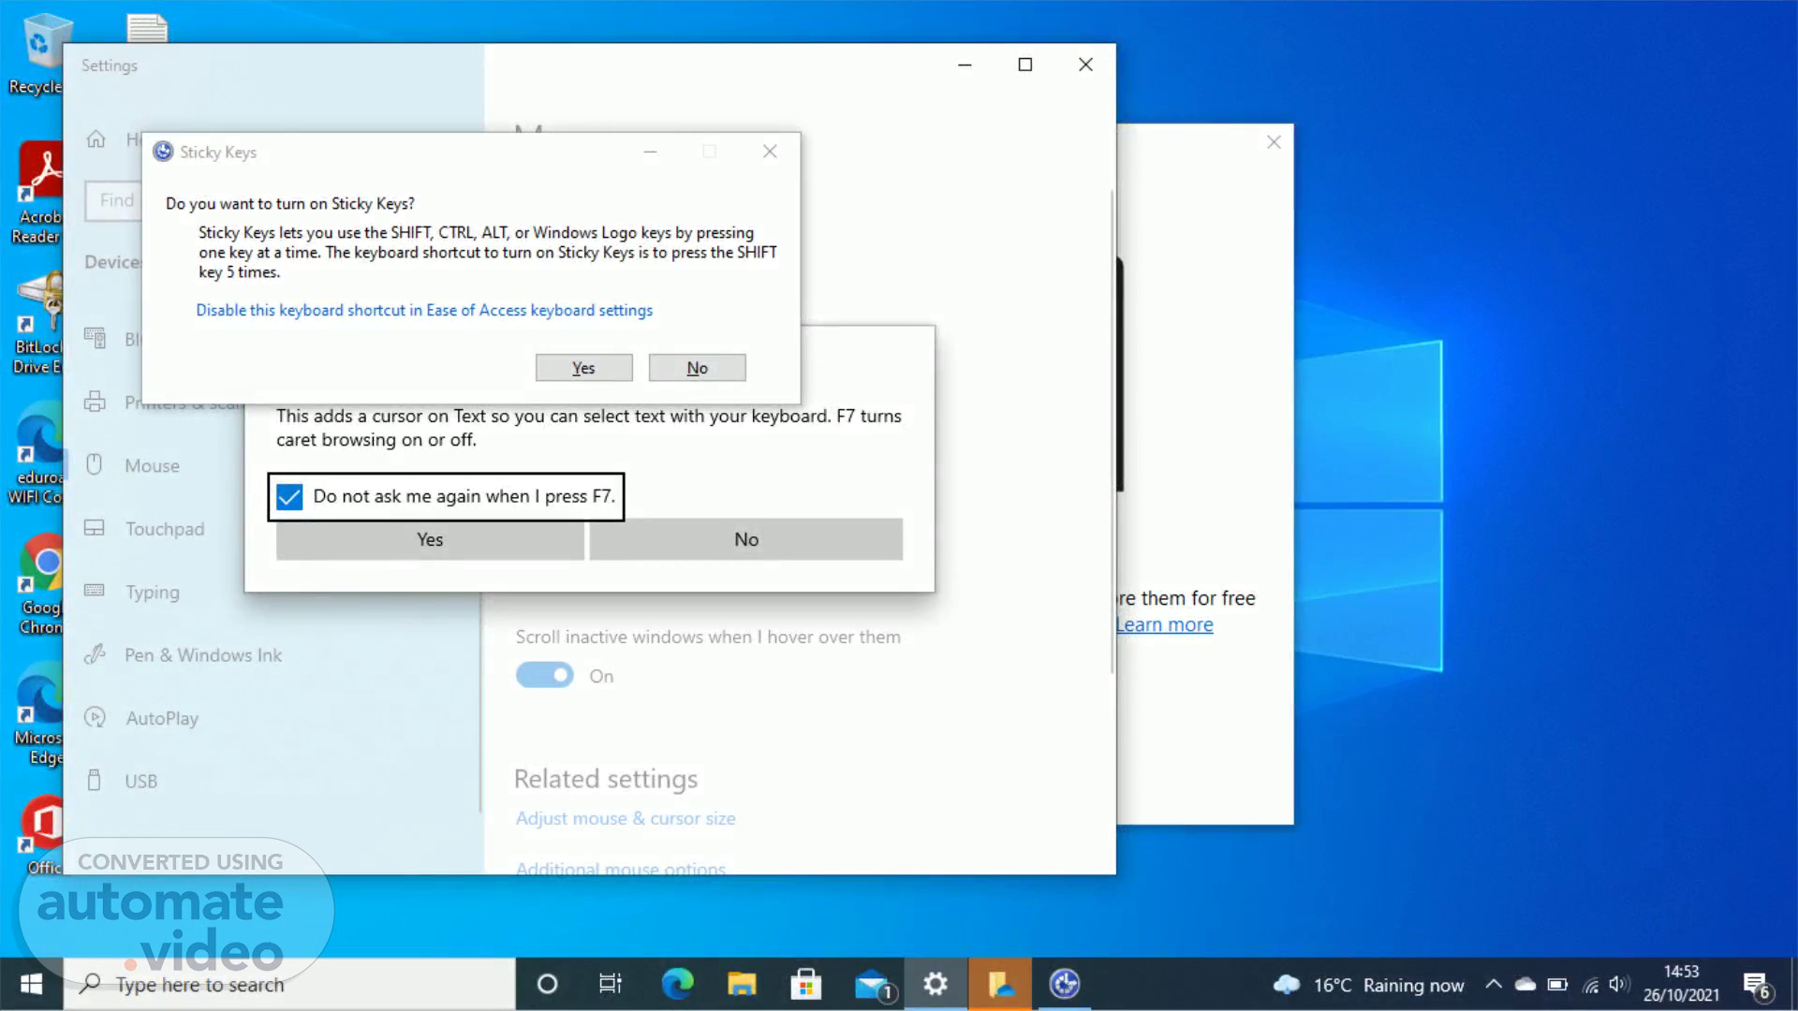This screenshot has height=1011, width=1798.
Task: Open File Explorer from taskbar
Action: pyautogui.click(x=742, y=984)
